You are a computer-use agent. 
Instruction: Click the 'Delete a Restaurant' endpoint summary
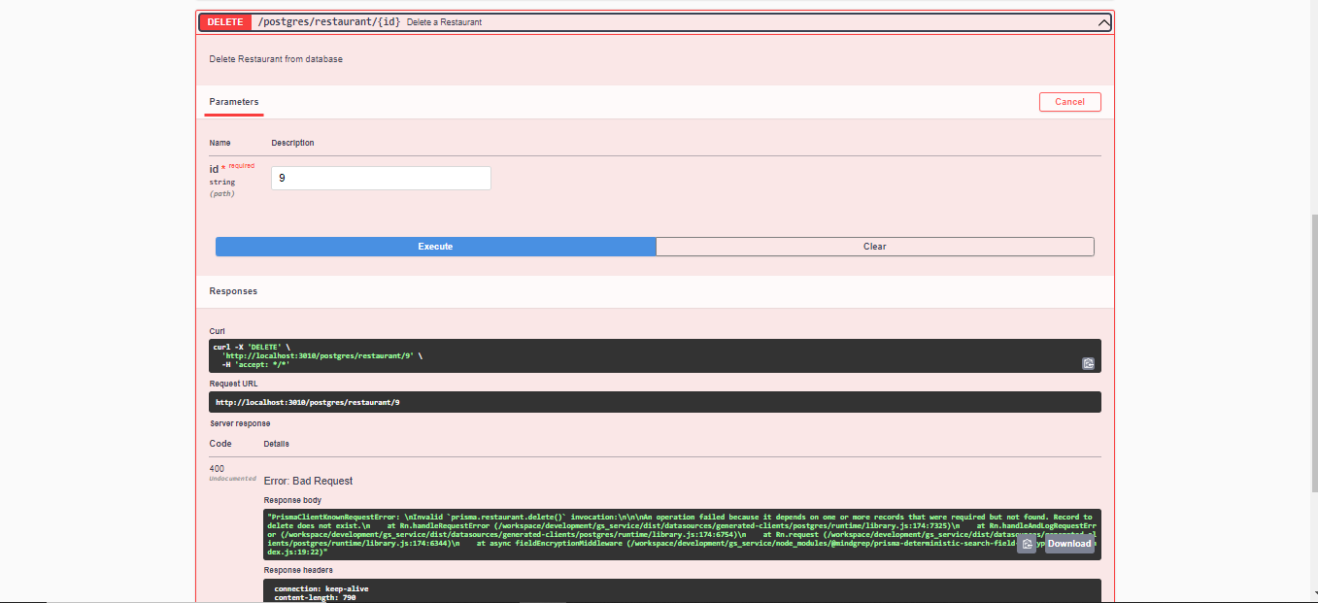(445, 22)
